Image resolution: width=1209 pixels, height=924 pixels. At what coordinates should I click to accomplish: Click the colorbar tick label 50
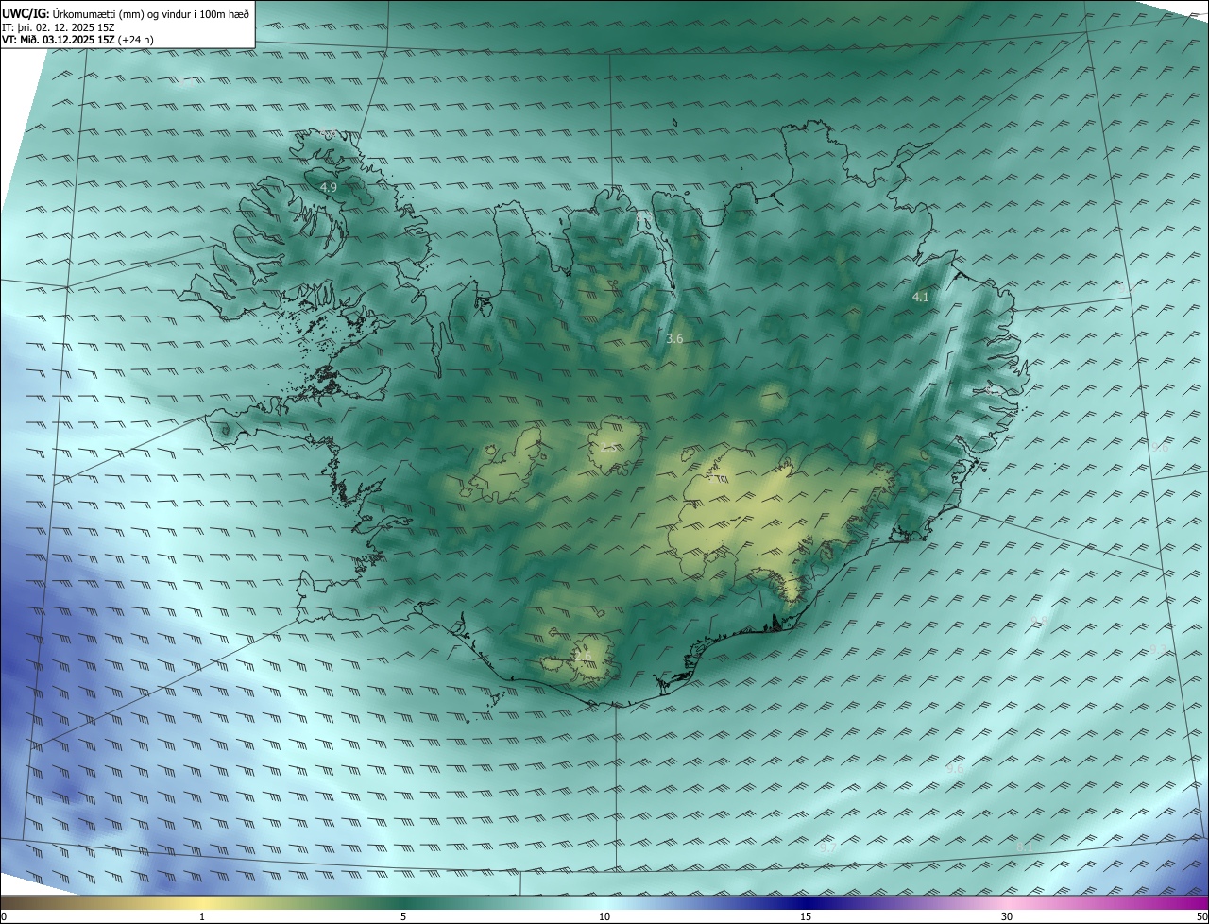coord(1202,916)
